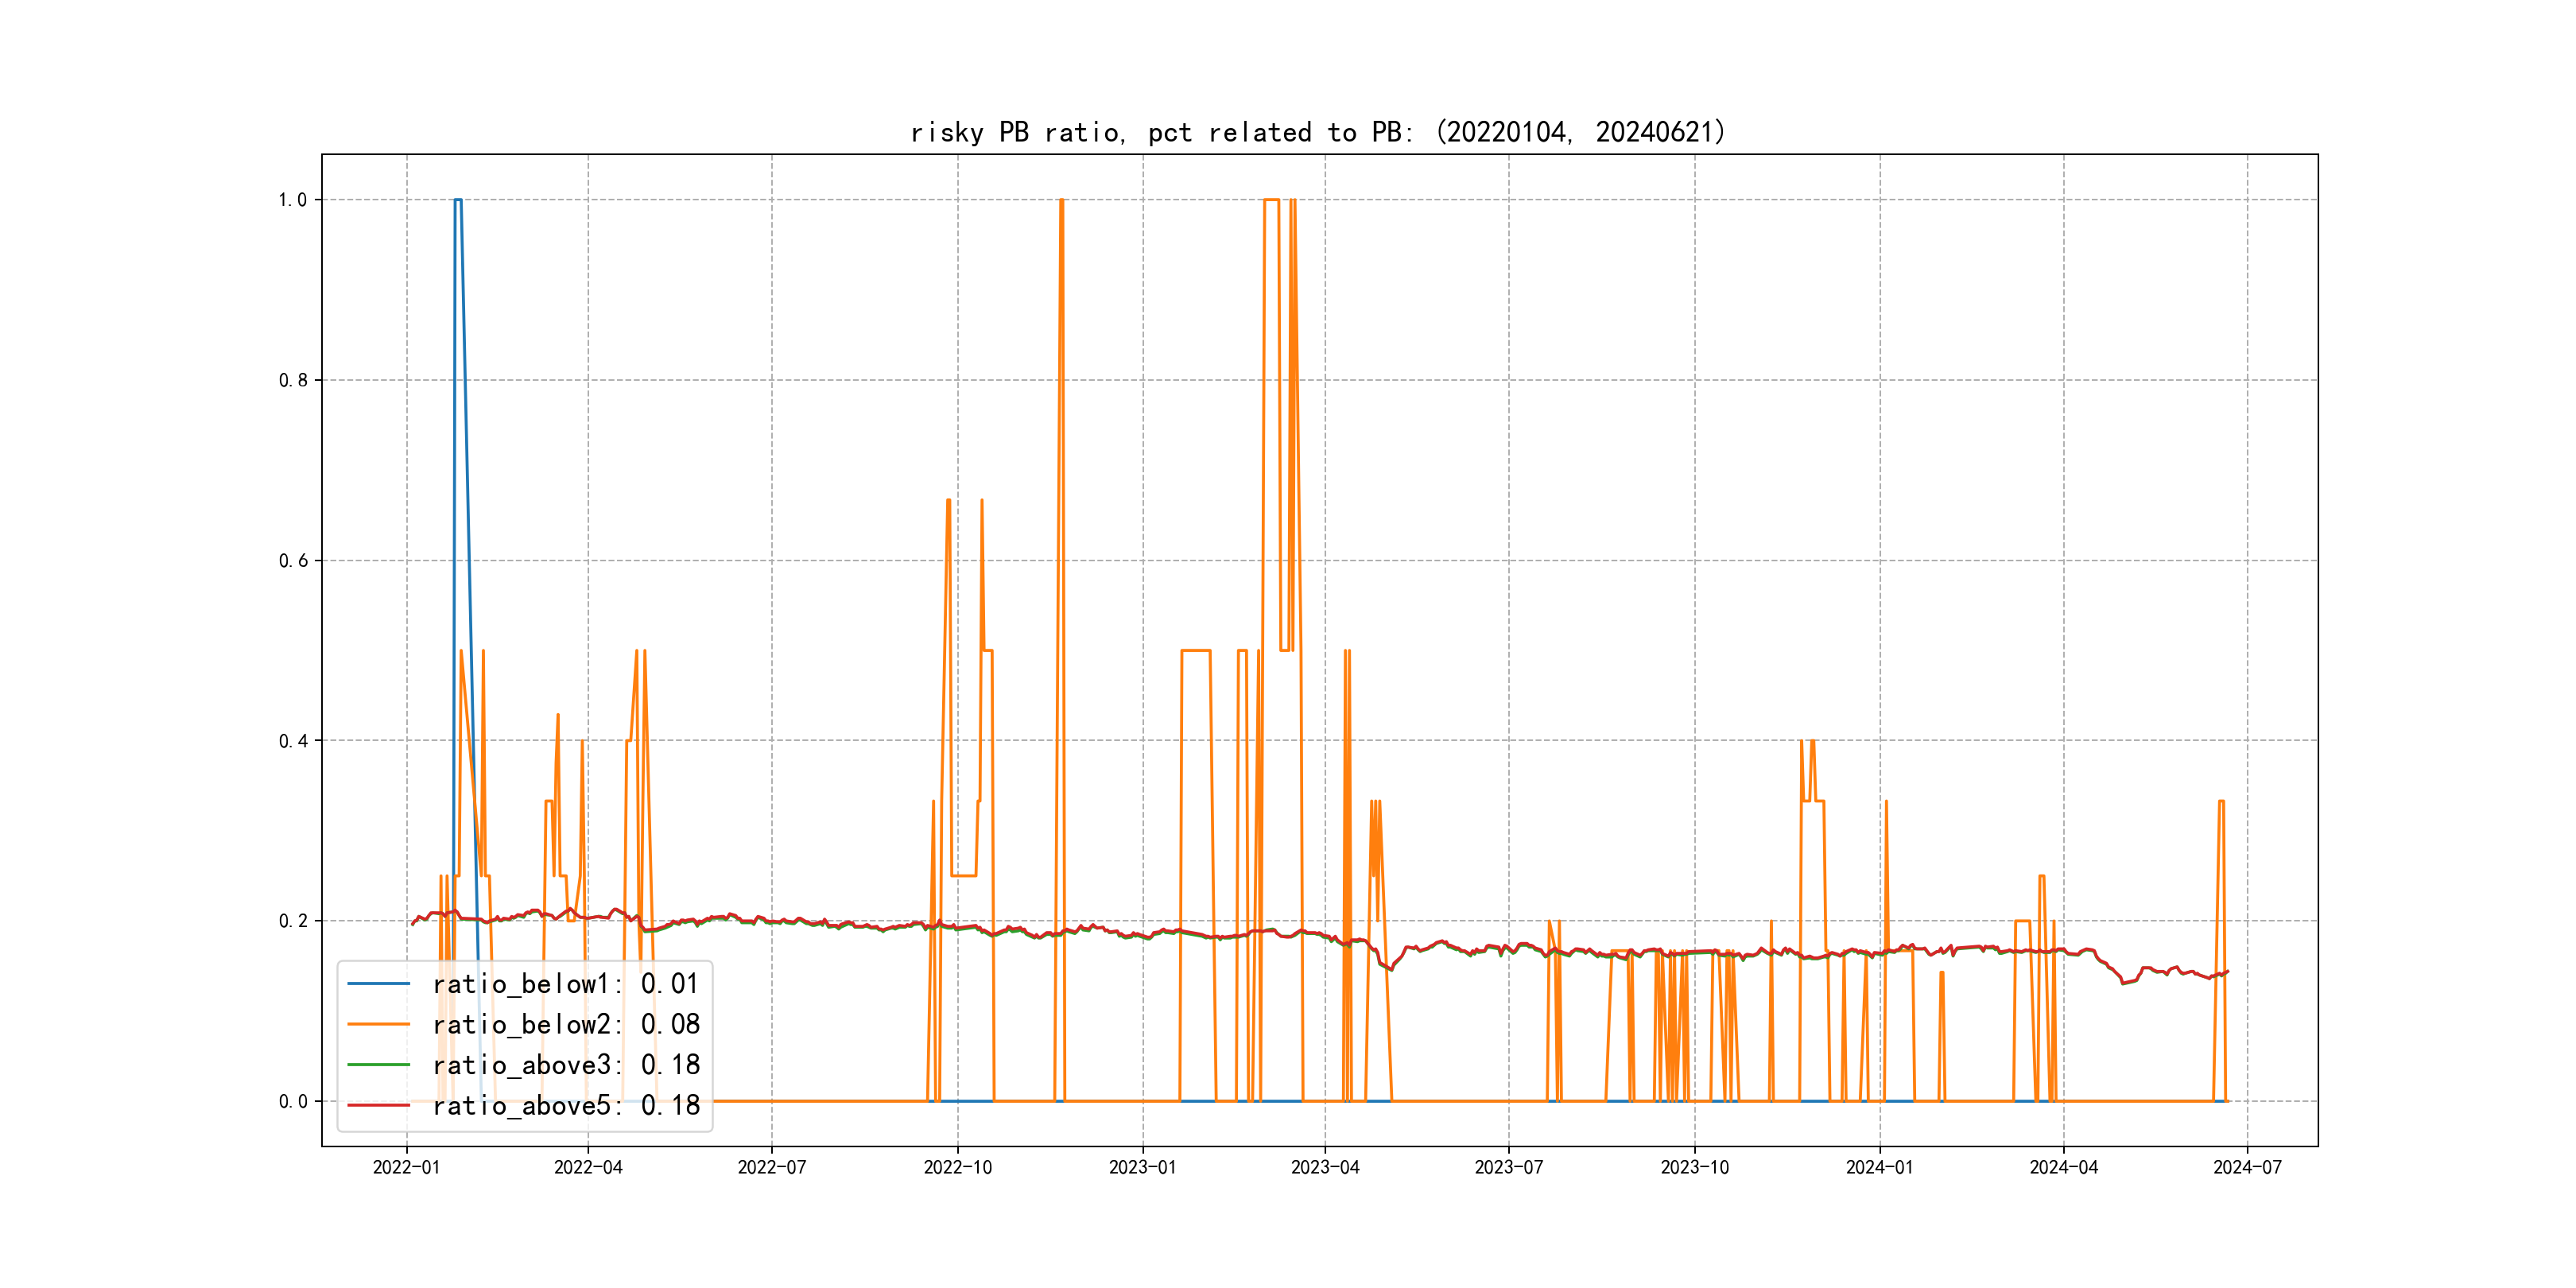Image resolution: width=2576 pixels, height=1288 pixels.
Task: Select the 'ratio_above3: 0.18' legend label
Action: [565, 1065]
